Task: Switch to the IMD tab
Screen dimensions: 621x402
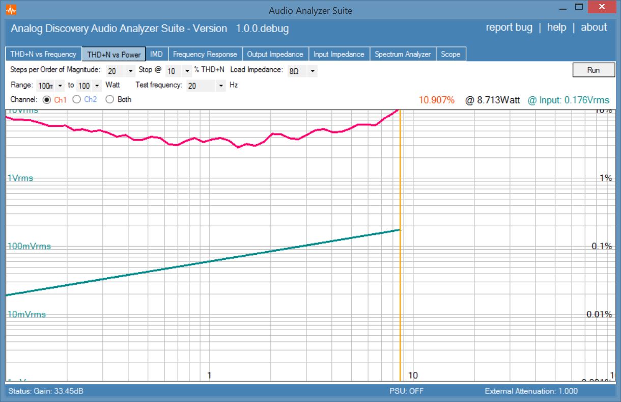Action: 157,55
